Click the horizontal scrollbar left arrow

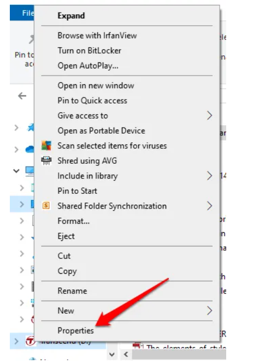click(126, 354)
